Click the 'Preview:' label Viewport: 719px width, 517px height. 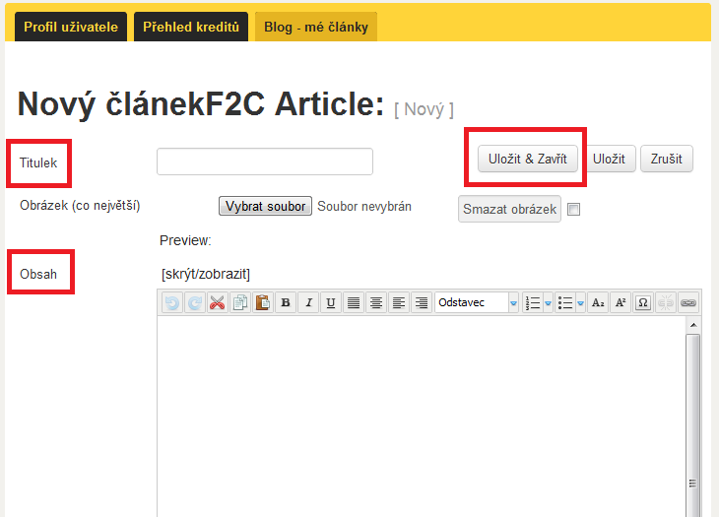[185, 240]
